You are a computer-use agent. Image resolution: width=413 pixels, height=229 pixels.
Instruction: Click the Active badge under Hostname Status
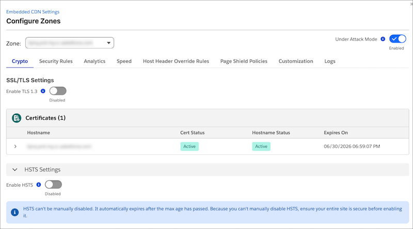click(x=261, y=146)
